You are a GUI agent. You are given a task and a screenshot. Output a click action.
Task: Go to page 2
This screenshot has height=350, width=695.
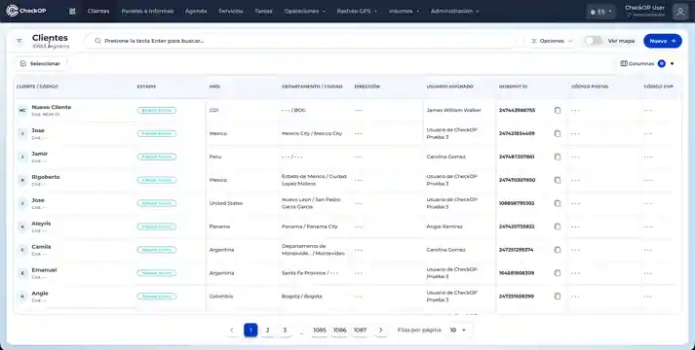tap(268, 331)
